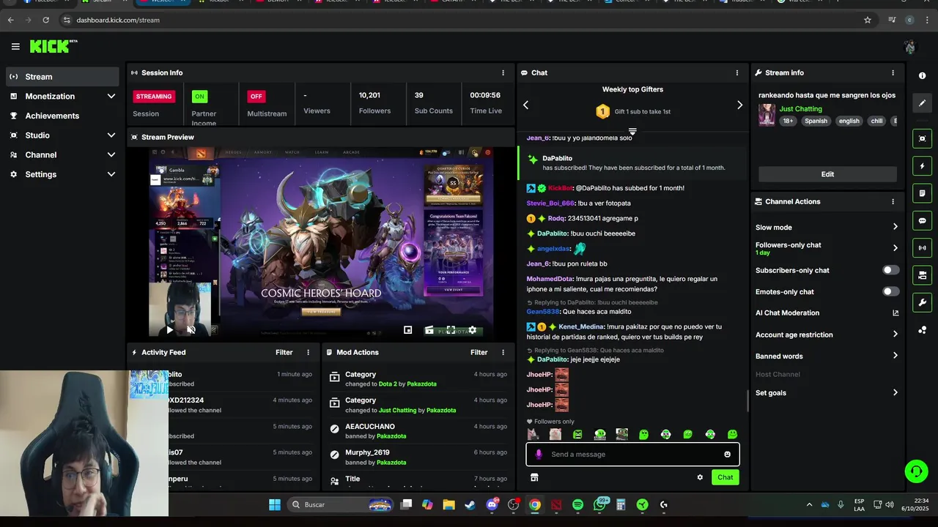Go to Stream in left navigation
This screenshot has height=527, width=938.
(62, 77)
